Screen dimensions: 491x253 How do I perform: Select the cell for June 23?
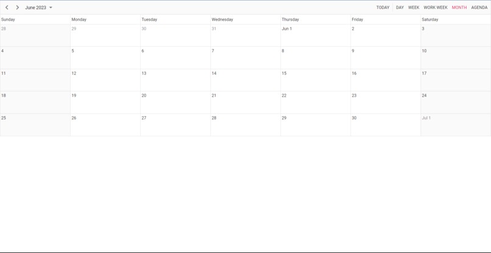[x=386, y=103]
